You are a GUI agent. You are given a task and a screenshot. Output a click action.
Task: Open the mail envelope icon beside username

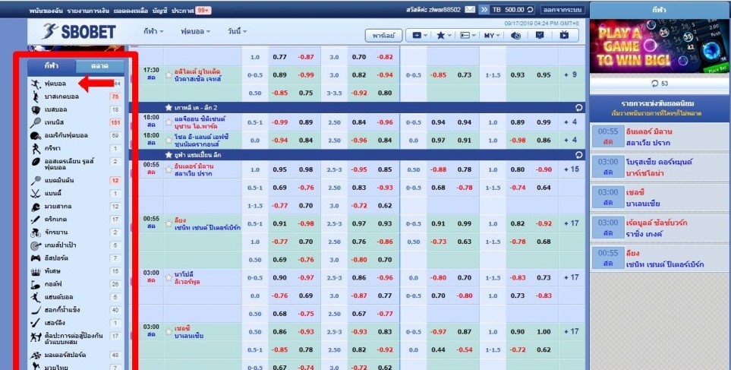click(470, 9)
